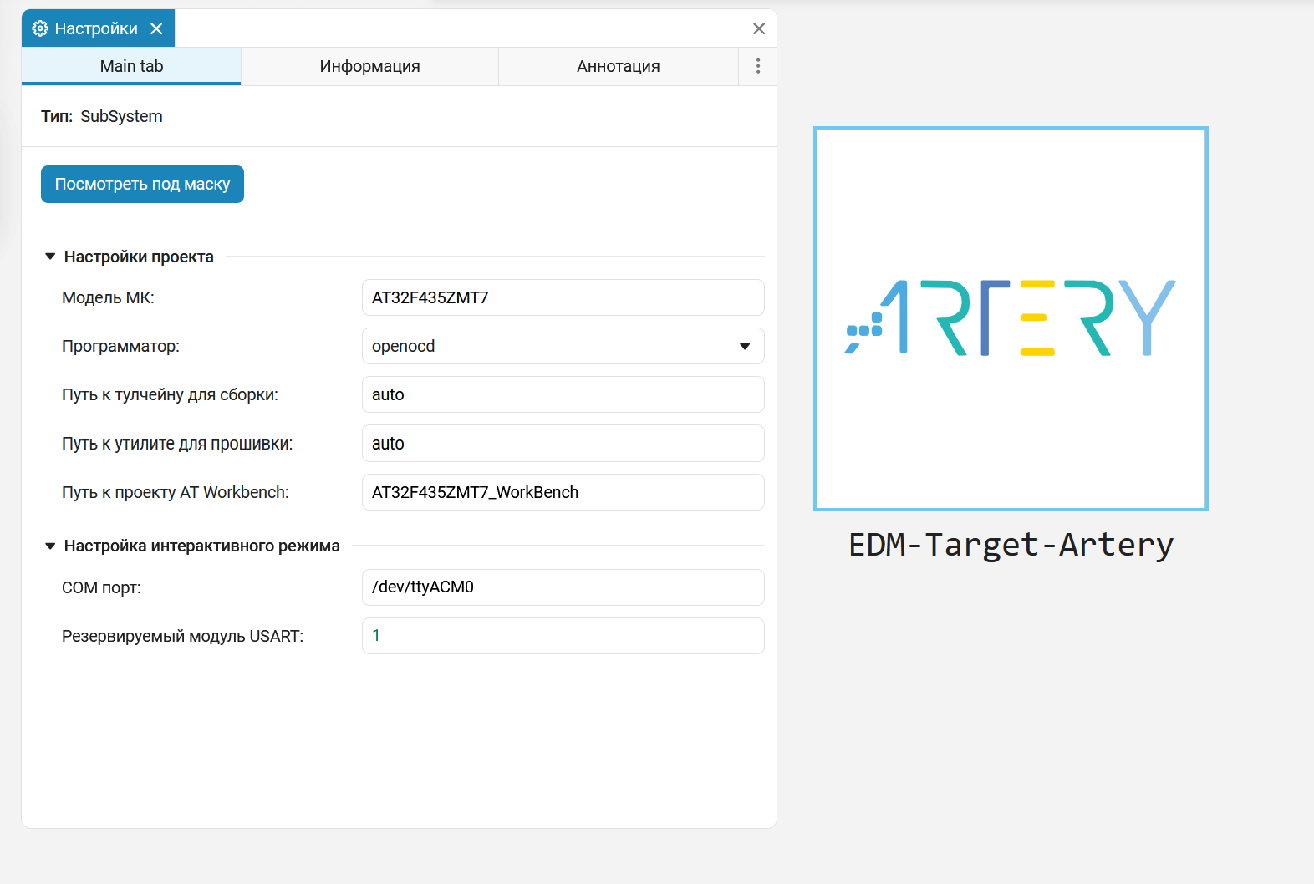1314x884 pixels.
Task: Click the Резервируемый модуль USART field
Action: tap(563, 636)
